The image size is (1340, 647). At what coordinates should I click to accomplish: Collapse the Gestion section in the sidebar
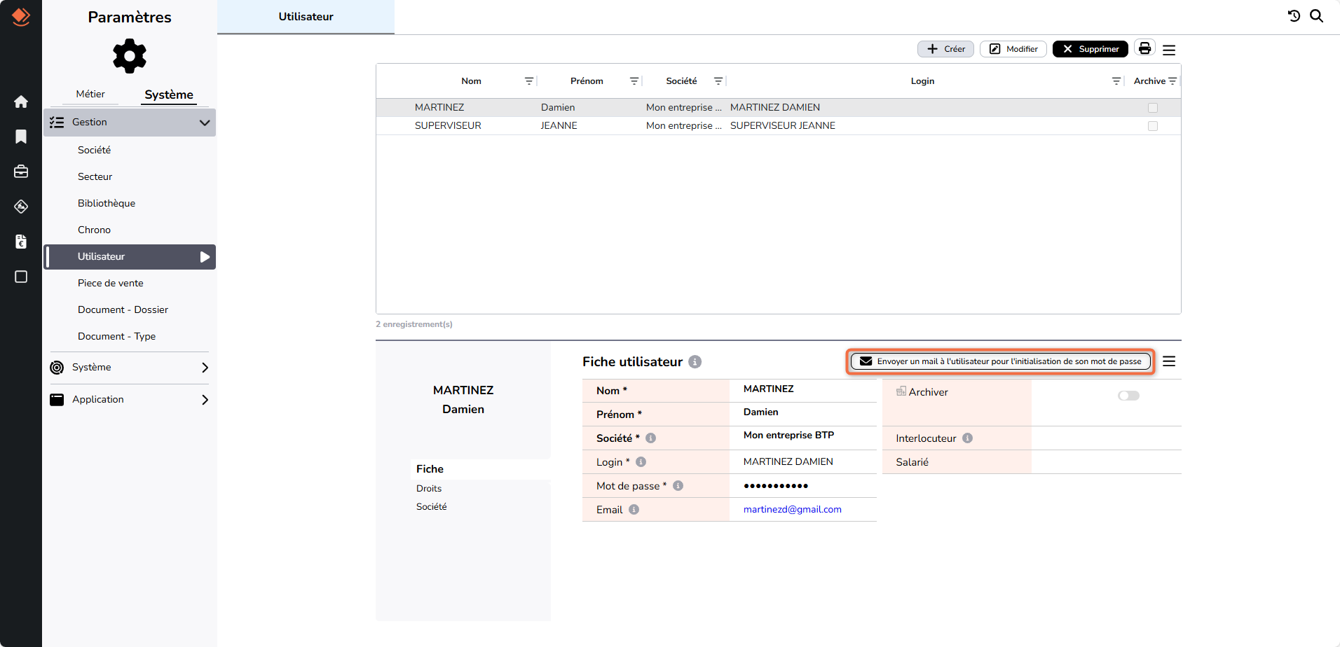click(204, 122)
